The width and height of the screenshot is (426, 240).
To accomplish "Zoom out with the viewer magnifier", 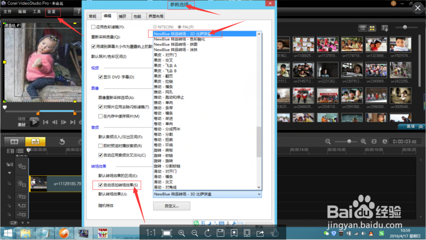I will click(195, 233).
